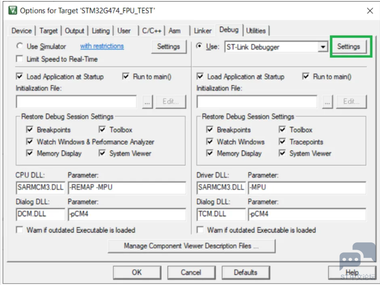The image size is (380, 285).
Task: Click the simulator Initialization File field
Action: pyautogui.click(x=76, y=102)
